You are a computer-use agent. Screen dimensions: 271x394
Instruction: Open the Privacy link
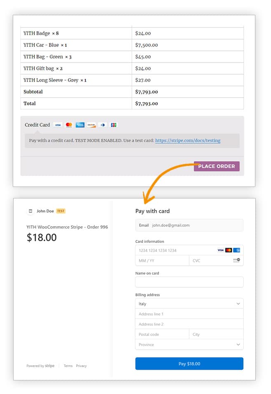(x=81, y=366)
